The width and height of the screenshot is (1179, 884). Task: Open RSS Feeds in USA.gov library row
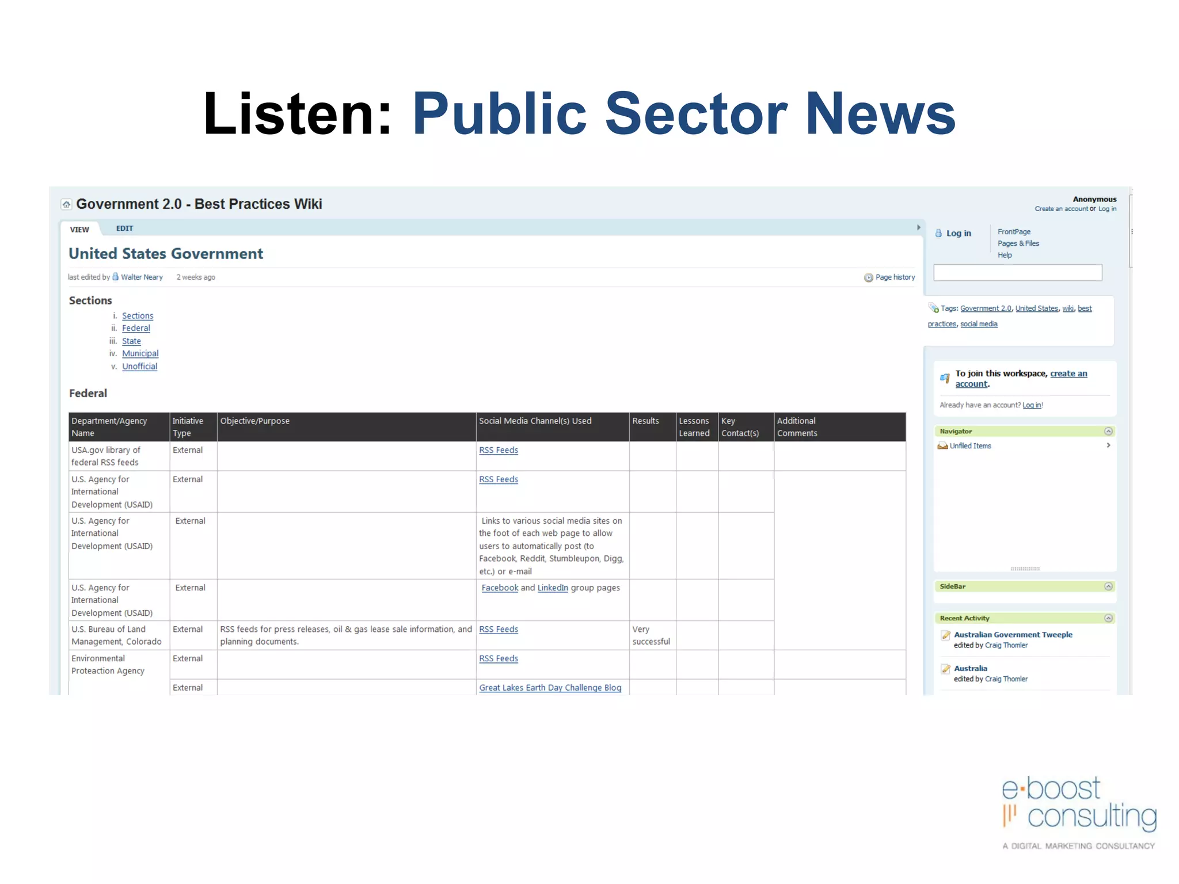click(499, 451)
